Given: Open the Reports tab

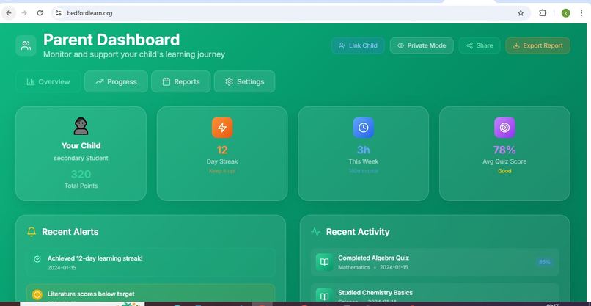Looking at the screenshot, I should [x=181, y=82].
